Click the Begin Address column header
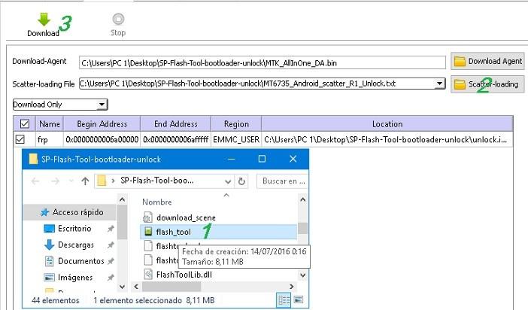 click(102, 124)
